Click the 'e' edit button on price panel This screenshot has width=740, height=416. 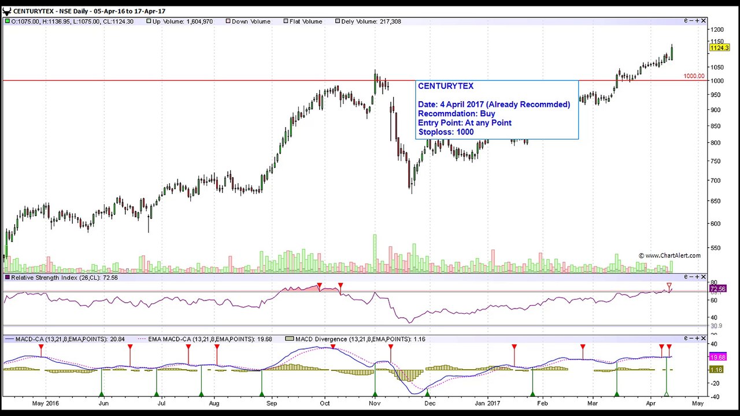(x=686, y=21)
